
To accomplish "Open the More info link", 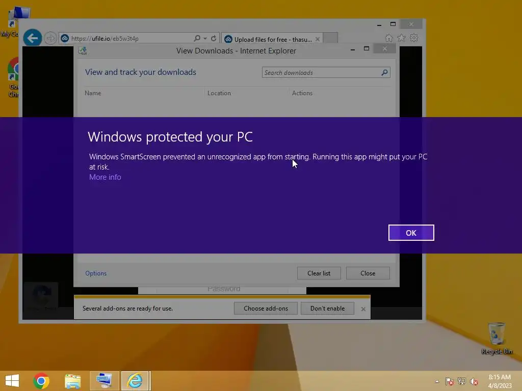I will coord(105,177).
